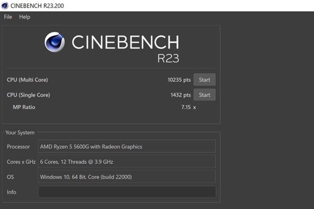The width and height of the screenshot is (314, 209).
Task: Click the Cinebench sphere logo
Action: [x=54, y=42]
